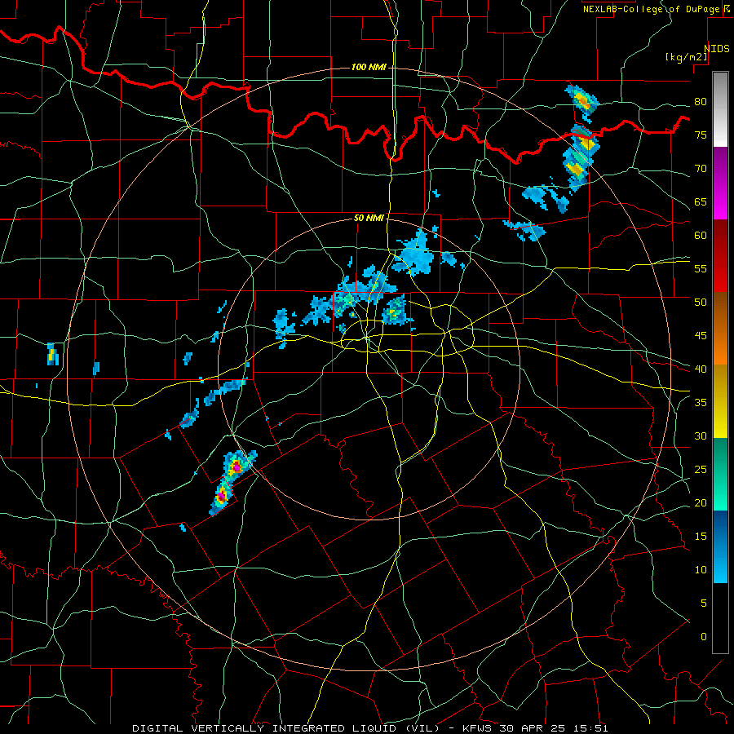Click the NIDS label

(717, 49)
